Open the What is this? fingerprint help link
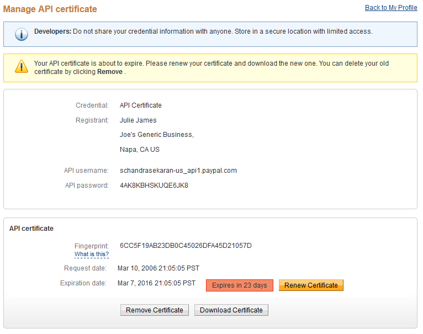The width and height of the screenshot is (423, 334). (92, 255)
